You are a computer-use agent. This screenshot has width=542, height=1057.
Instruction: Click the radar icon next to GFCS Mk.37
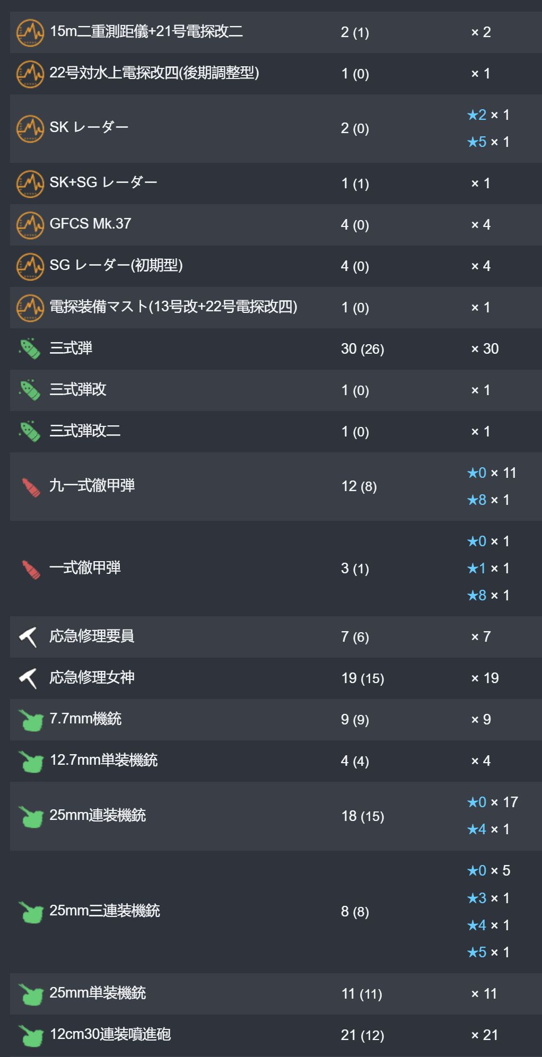pos(30,225)
